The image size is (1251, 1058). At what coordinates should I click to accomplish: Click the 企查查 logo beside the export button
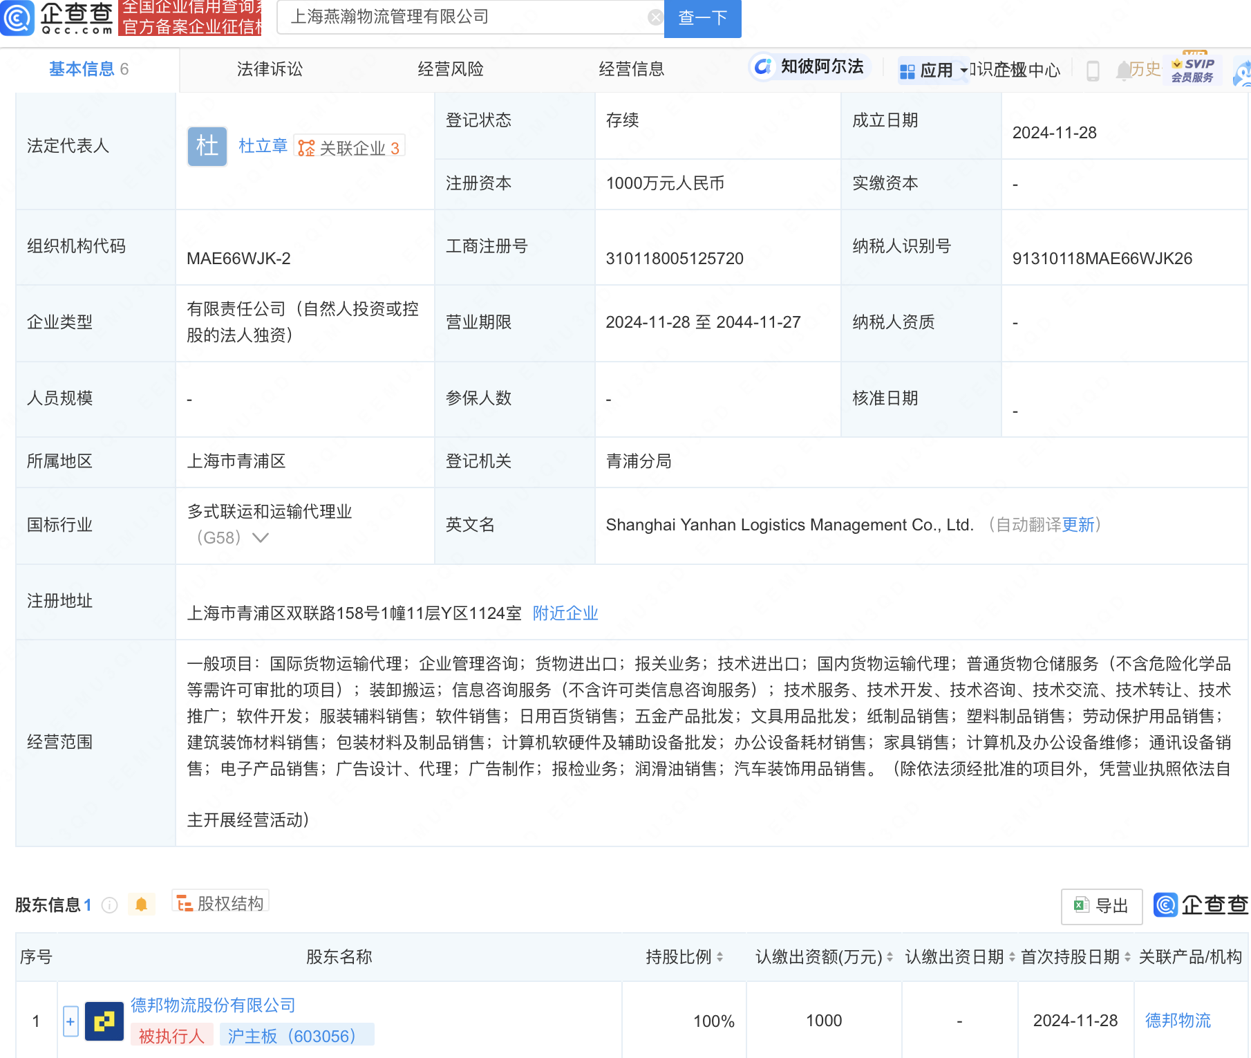click(1201, 905)
